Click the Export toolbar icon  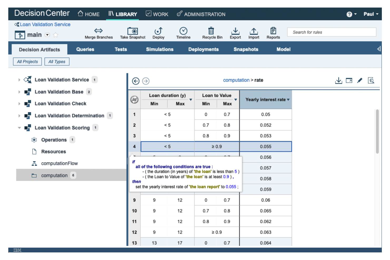pyautogui.click(x=235, y=31)
